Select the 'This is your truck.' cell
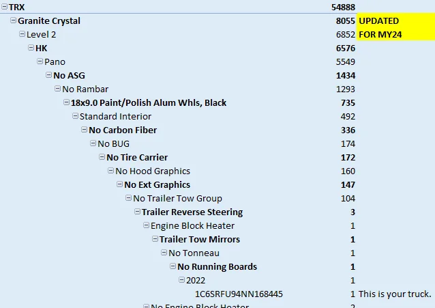The image size is (435, 308). 395,294
